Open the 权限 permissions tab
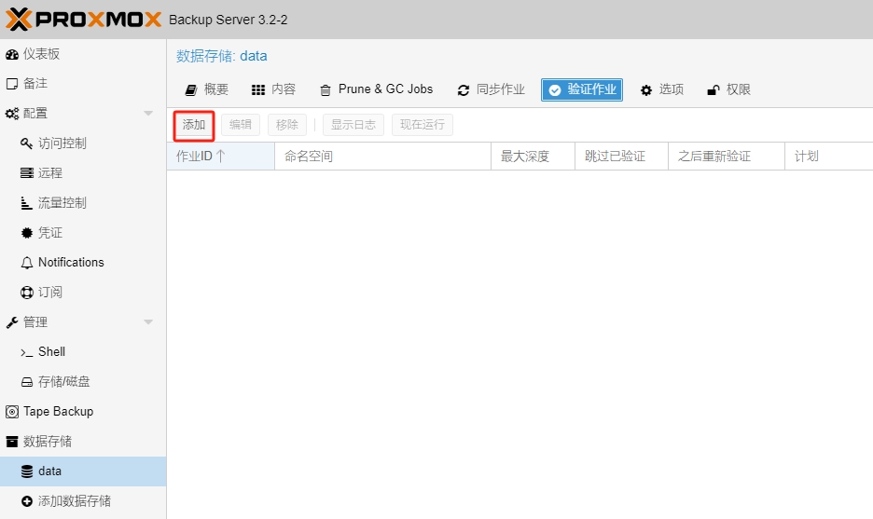The width and height of the screenshot is (873, 519). point(728,89)
